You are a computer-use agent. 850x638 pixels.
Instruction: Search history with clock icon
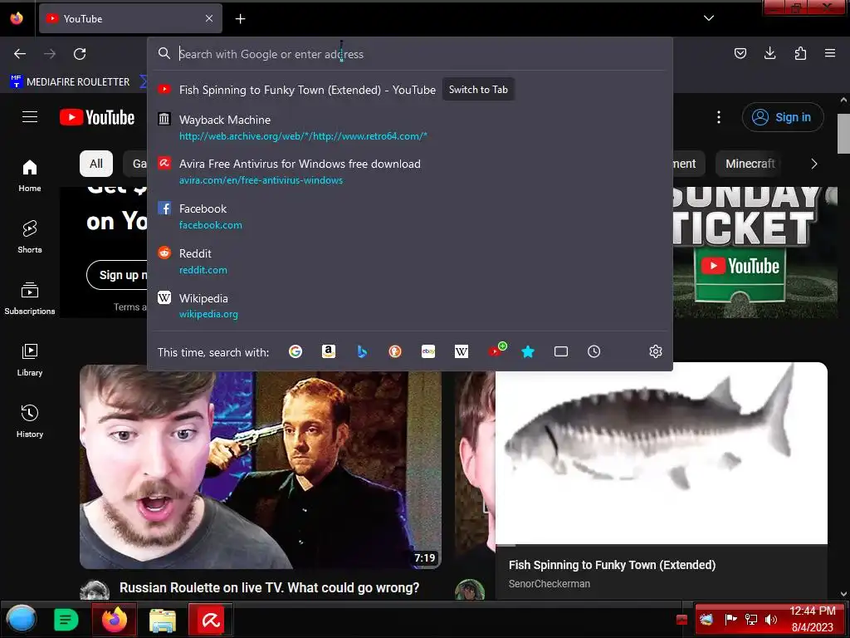tap(594, 351)
